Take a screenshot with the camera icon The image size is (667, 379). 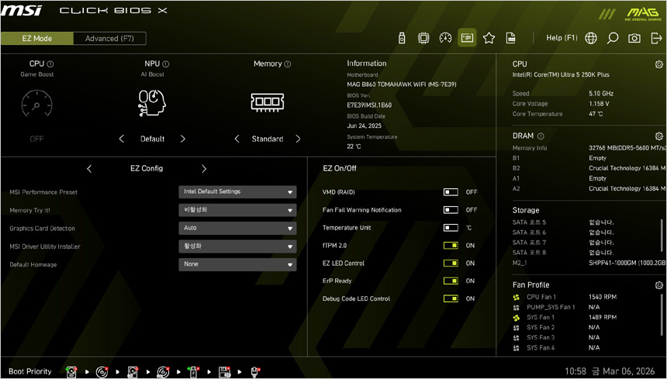click(x=634, y=38)
